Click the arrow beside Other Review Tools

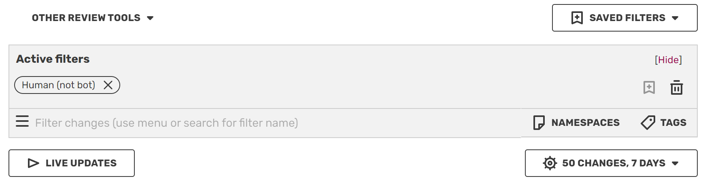click(x=150, y=18)
